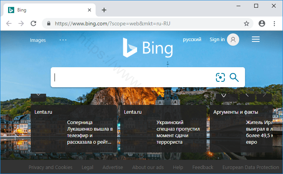Bookmark this page with the star icon
The image size is (283, 174).
pos(247,23)
